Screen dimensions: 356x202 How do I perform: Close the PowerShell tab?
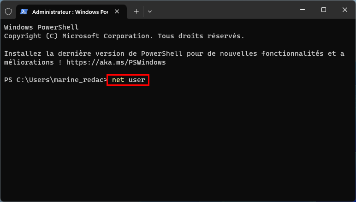[117, 12]
